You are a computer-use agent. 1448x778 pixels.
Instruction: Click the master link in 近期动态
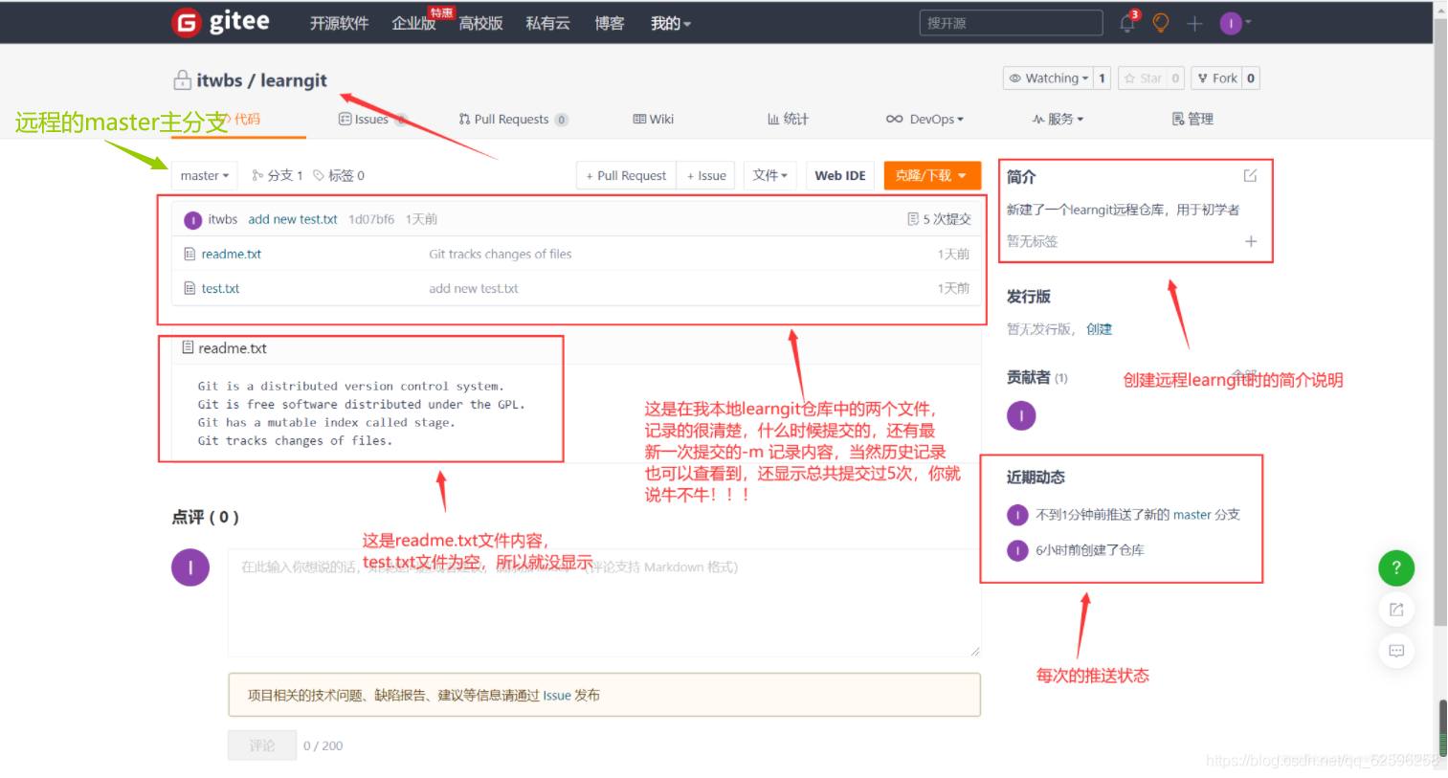[x=1192, y=515]
